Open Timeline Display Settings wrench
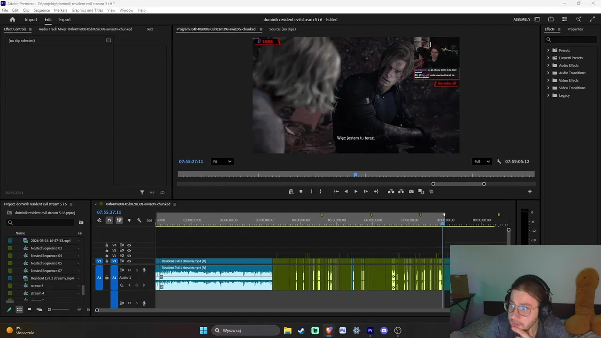This screenshot has height=338, width=601. pyautogui.click(x=139, y=220)
